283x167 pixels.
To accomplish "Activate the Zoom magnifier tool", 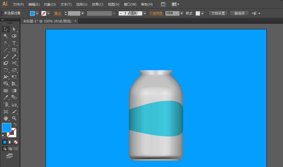I will click(x=14, y=118).
